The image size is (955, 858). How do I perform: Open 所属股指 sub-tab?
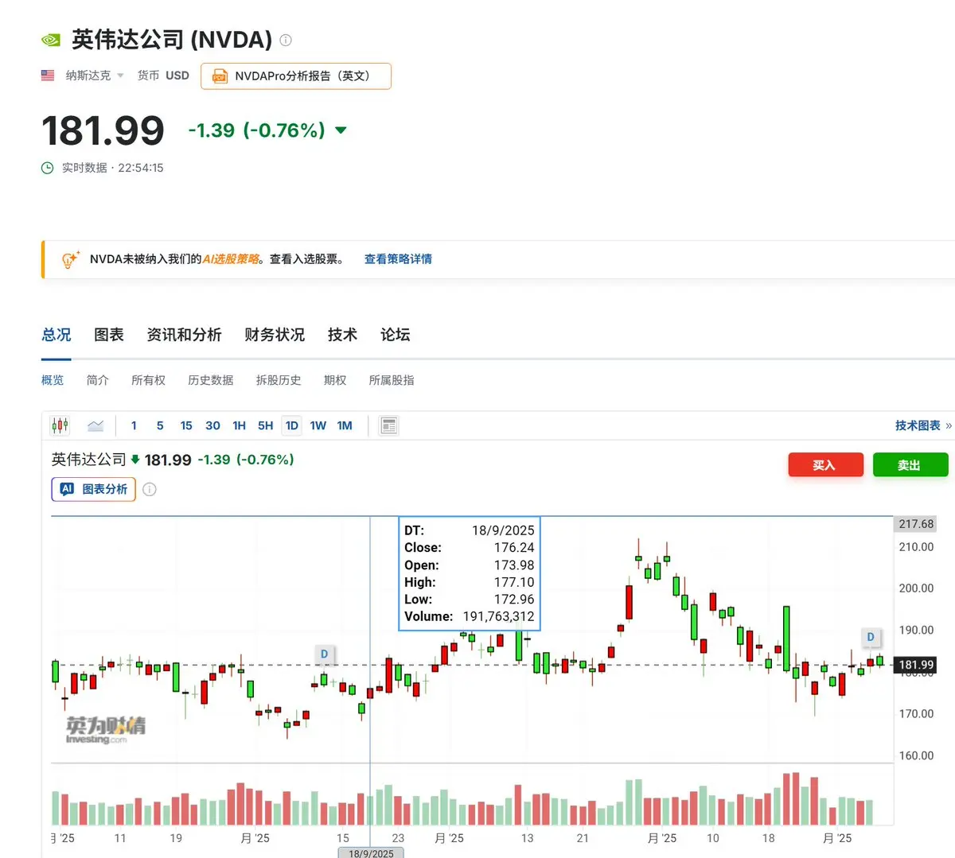point(392,380)
